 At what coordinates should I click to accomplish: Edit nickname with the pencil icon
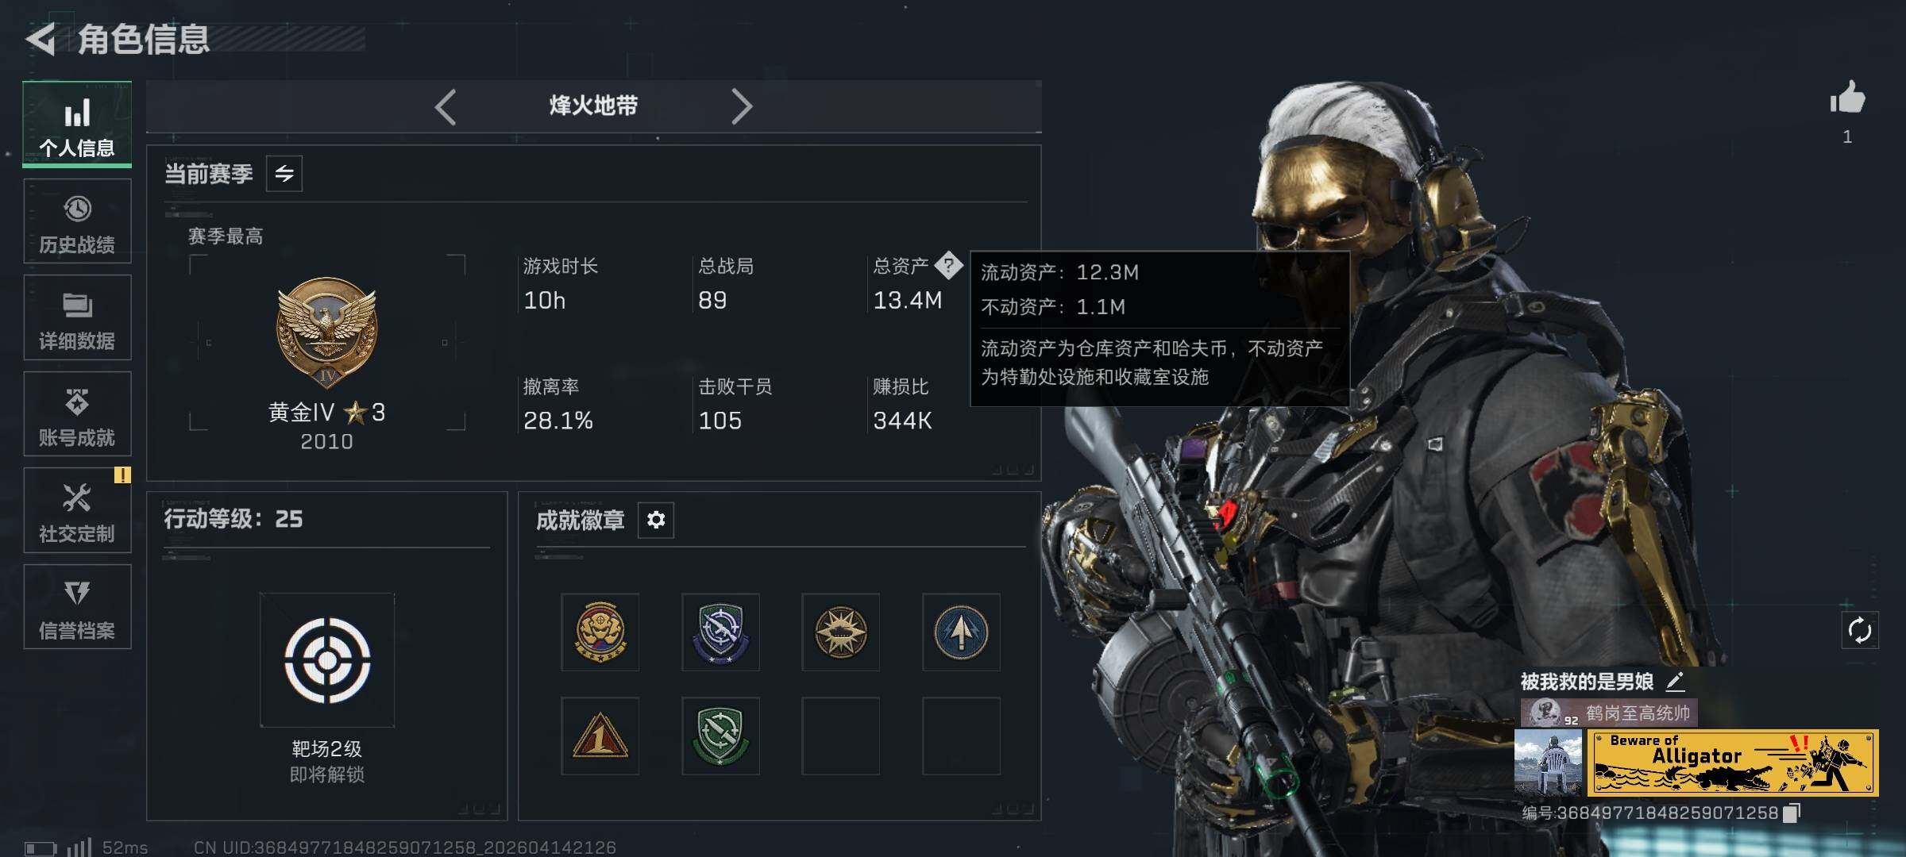1675,681
